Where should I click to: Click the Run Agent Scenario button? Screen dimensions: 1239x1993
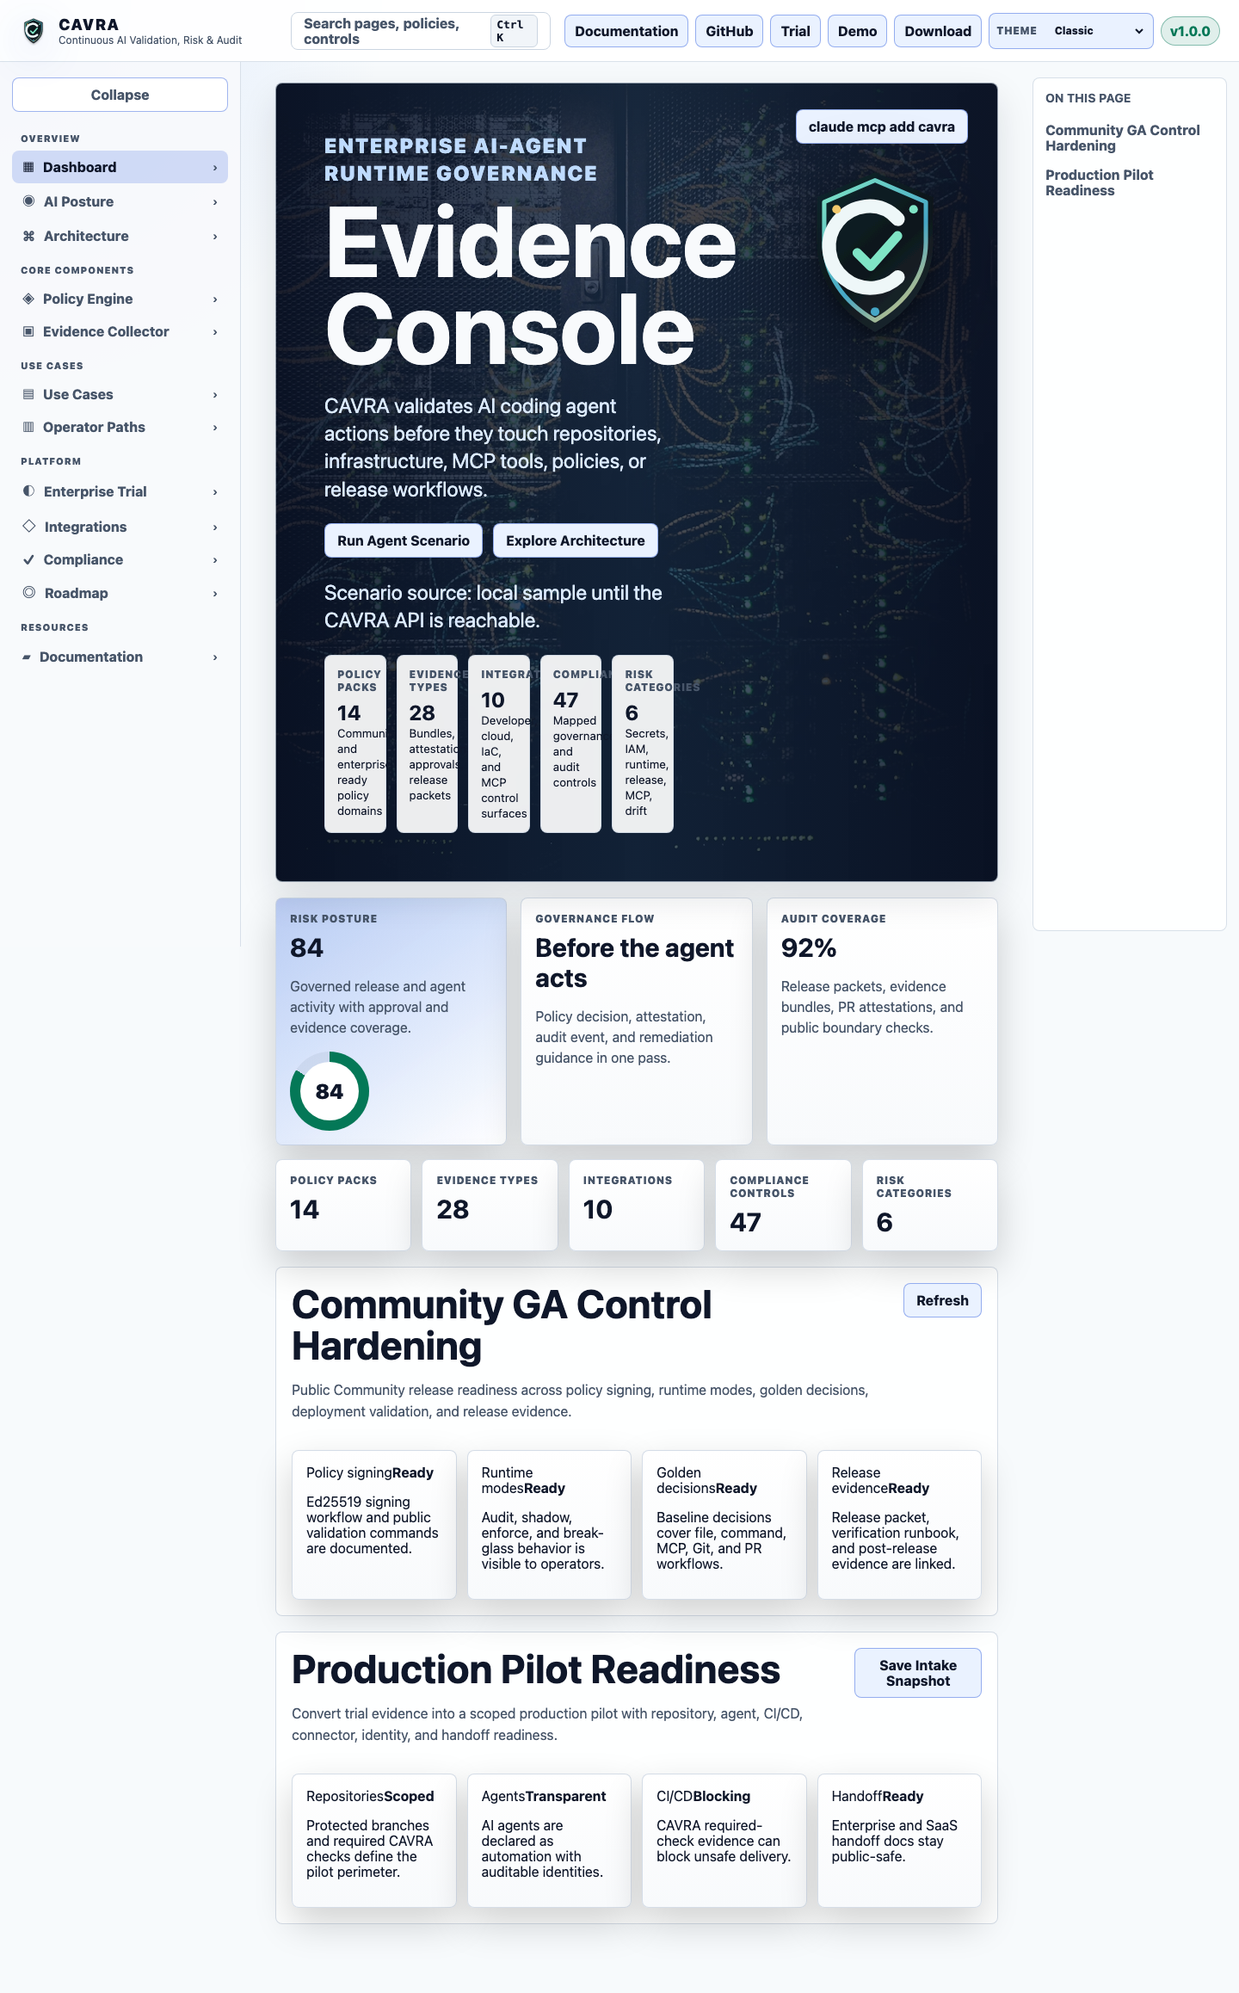(404, 540)
